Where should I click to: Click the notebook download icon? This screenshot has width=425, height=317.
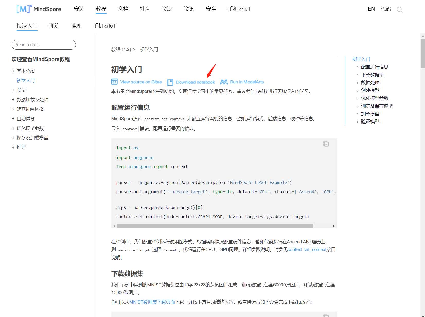tap(170, 82)
